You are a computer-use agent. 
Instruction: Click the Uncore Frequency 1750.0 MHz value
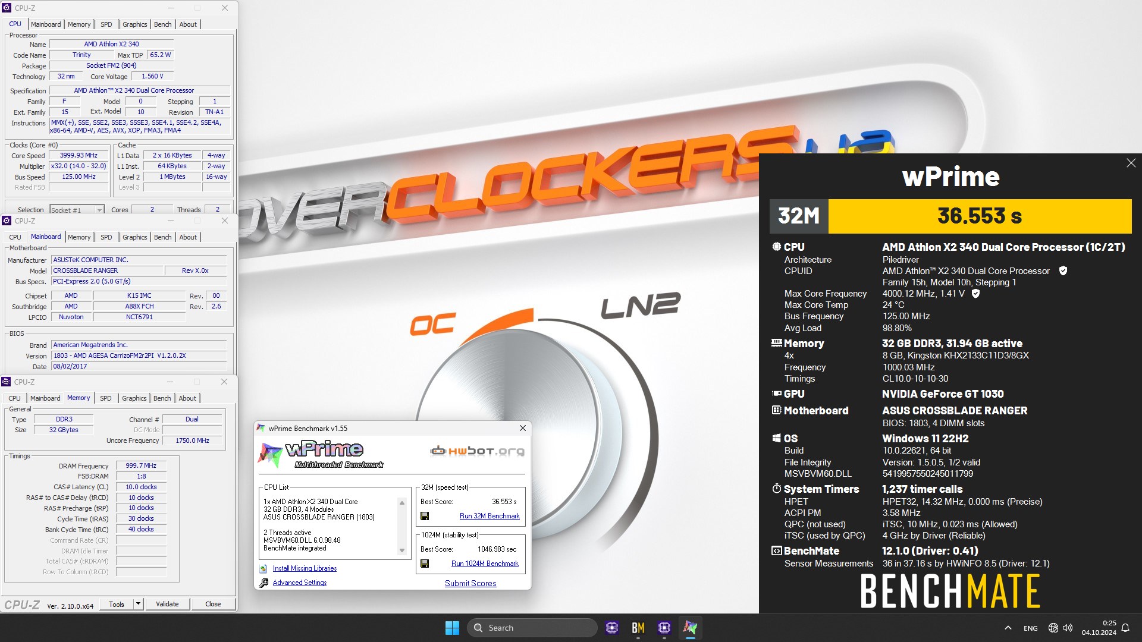point(192,440)
